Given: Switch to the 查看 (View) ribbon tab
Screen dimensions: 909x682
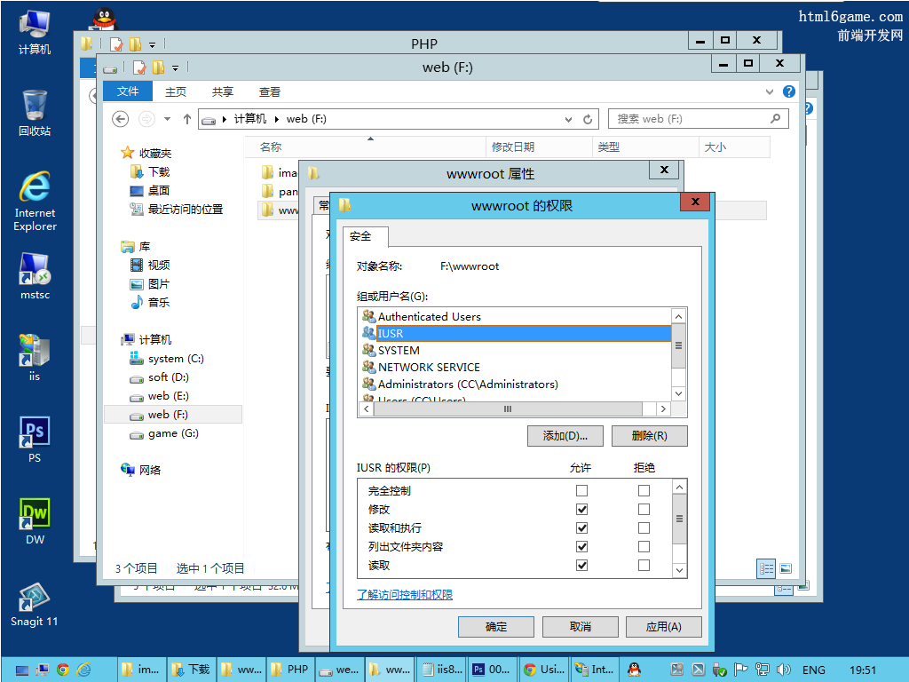Looking at the screenshot, I should [x=270, y=91].
